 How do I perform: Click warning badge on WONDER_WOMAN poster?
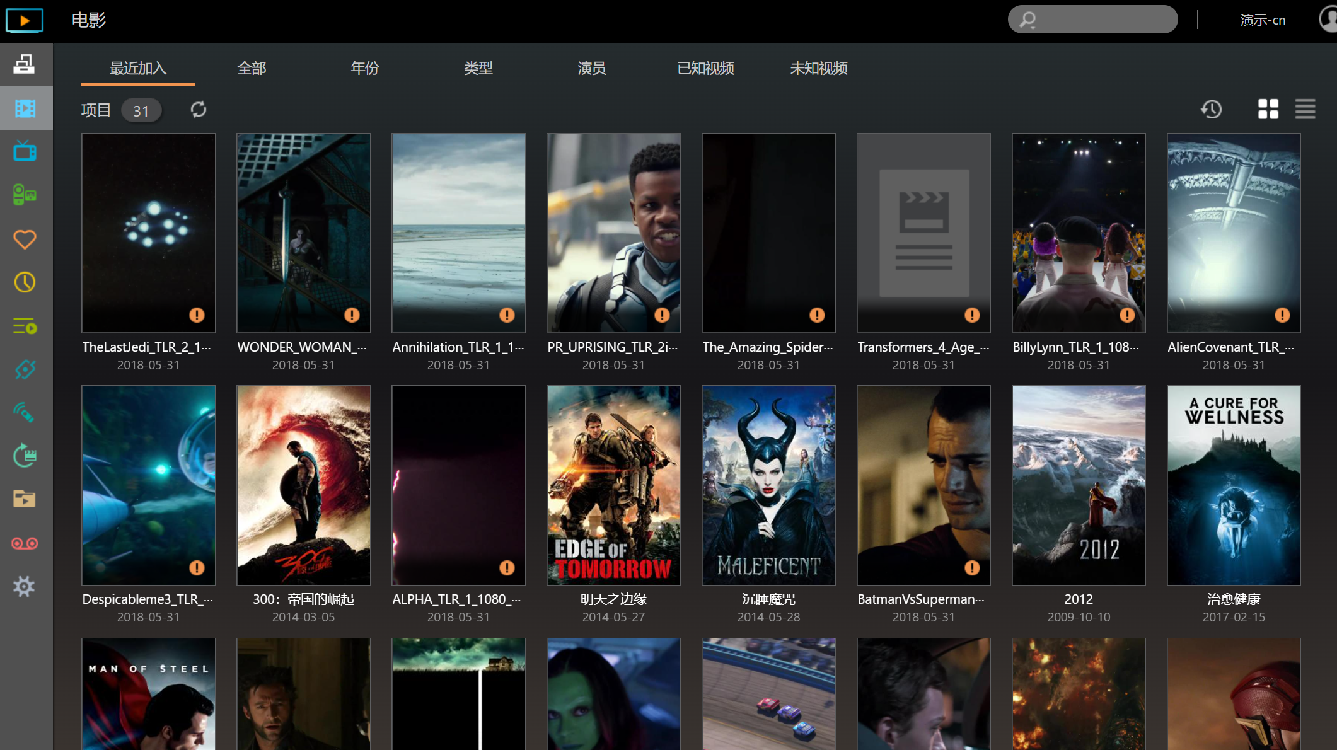pos(352,315)
